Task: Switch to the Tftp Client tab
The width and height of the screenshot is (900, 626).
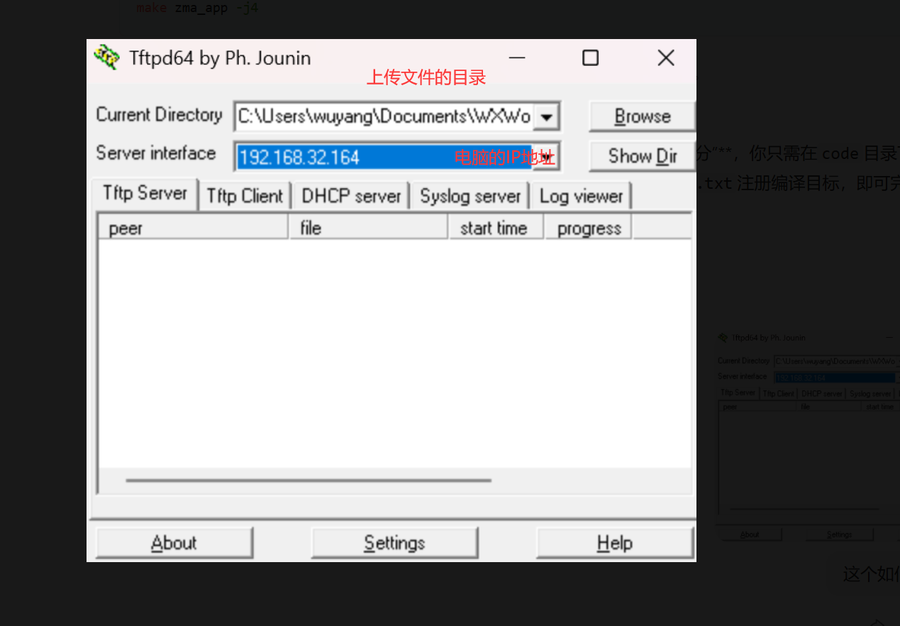Action: point(245,196)
